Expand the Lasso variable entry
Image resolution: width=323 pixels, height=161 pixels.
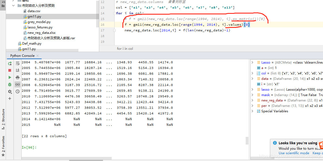point(252,63)
